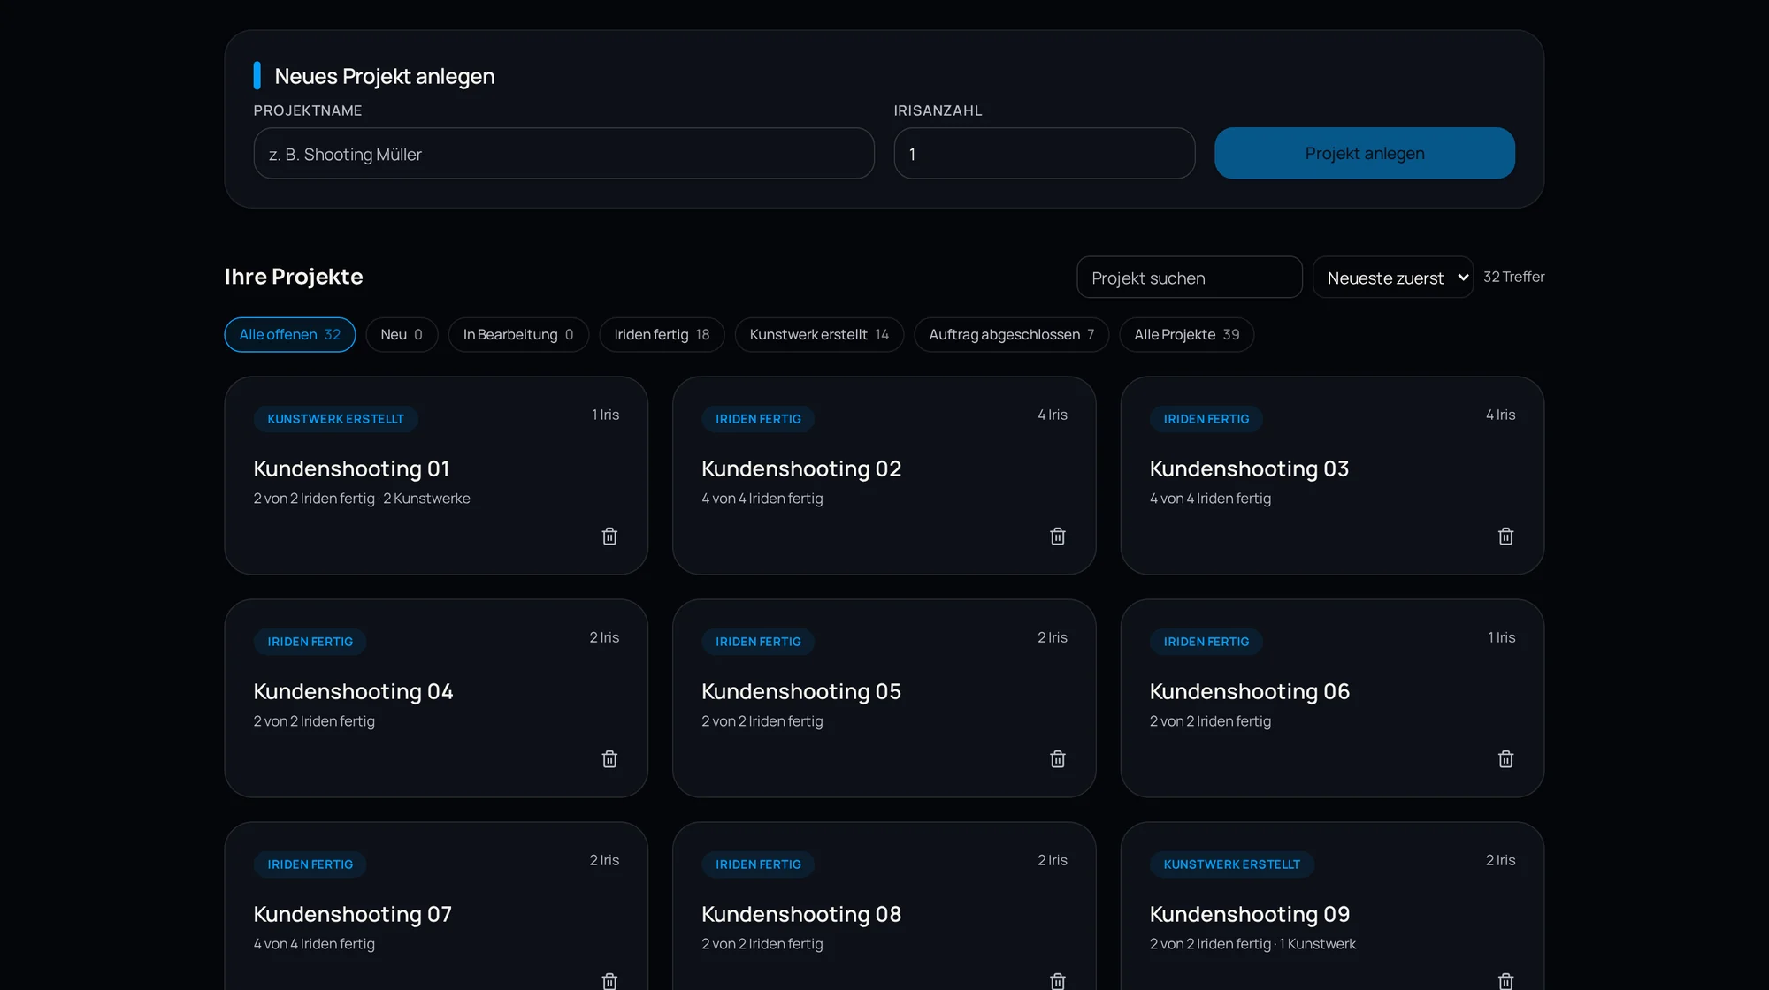The image size is (1769, 990).
Task: Select the Alle Projekte filter chip
Action: click(x=1186, y=335)
